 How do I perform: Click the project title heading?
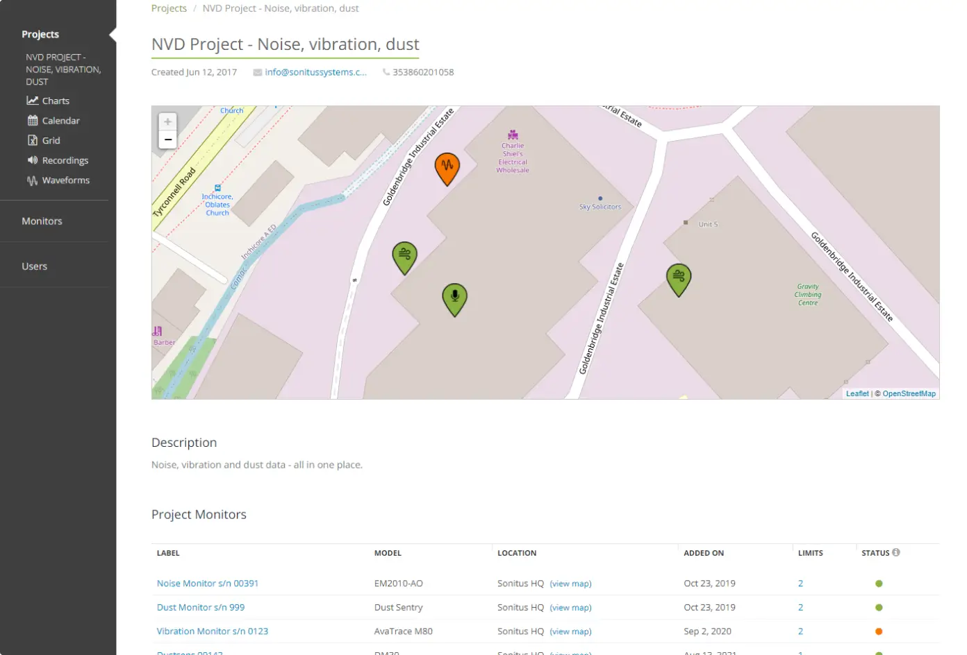(286, 44)
